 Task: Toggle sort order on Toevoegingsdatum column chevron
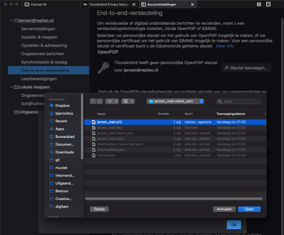click(x=265, y=114)
